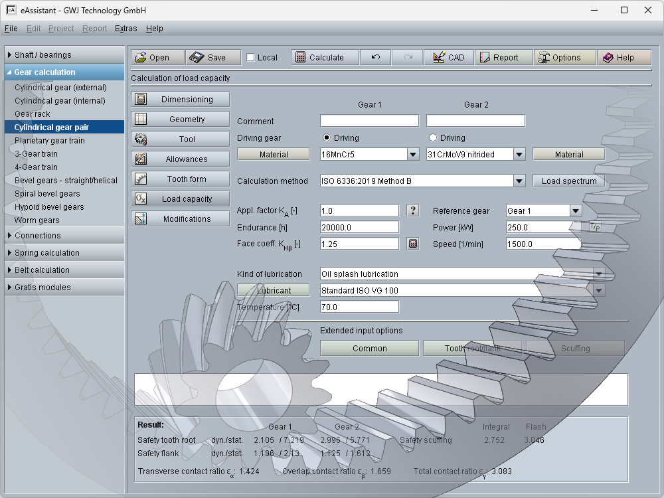This screenshot has height=498, width=664.
Task: Click the application factor question mark icon
Action: point(413,210)
